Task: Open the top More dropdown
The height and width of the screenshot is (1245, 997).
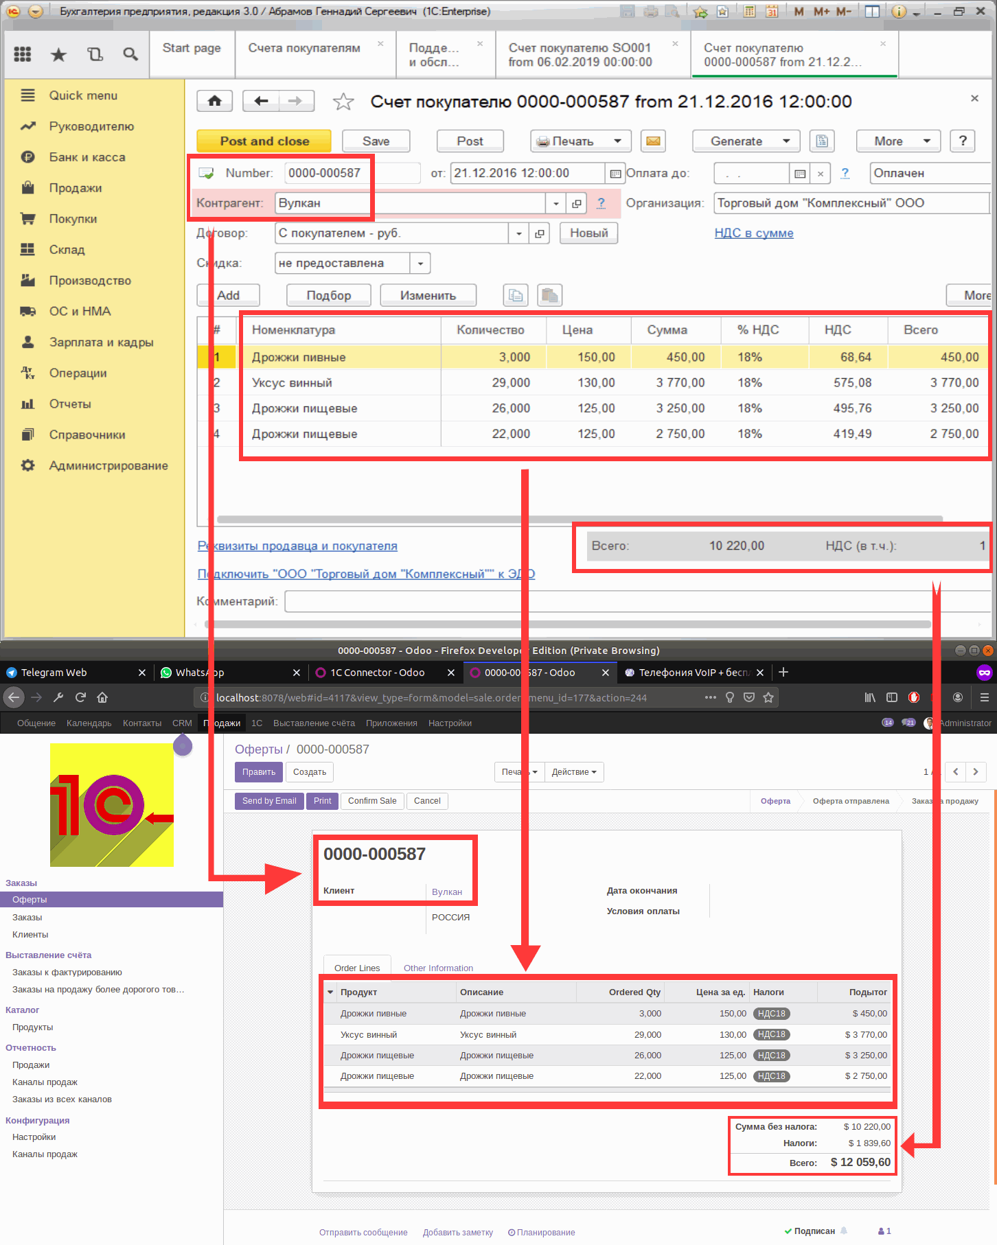Action: 898,141
